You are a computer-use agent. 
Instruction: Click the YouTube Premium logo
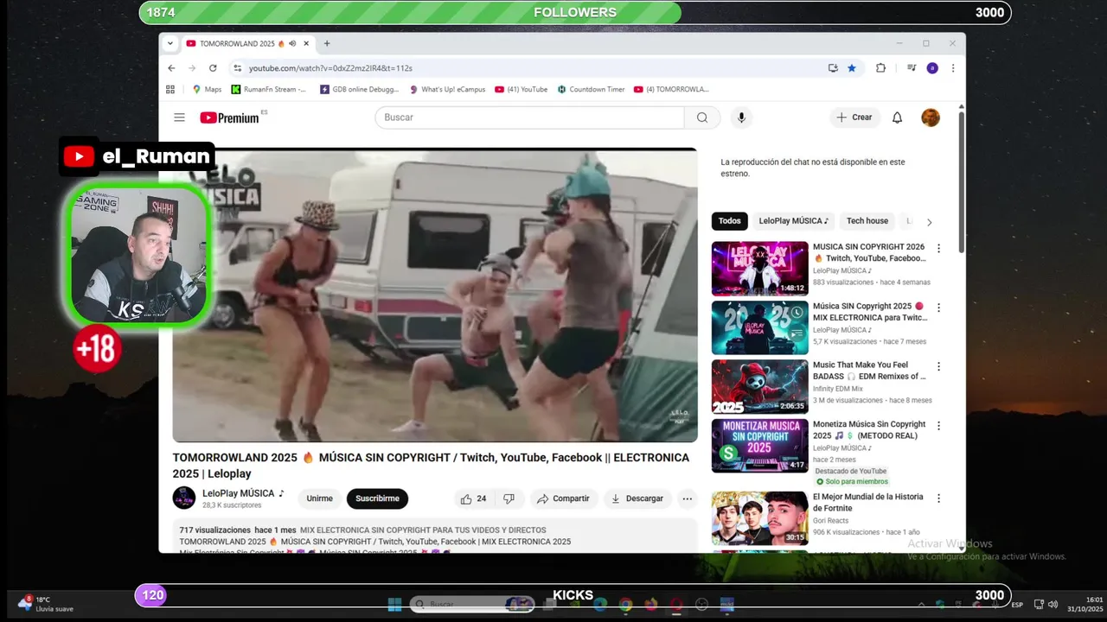point(230,117)
